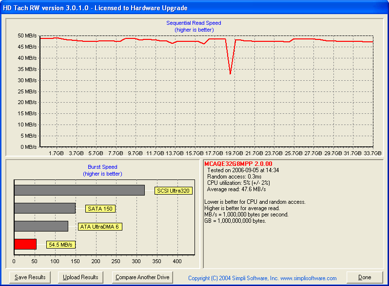Click the read-speed dip near 19.7GB

[x=230, y=73]
